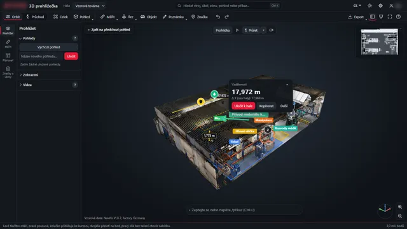407x229 pixels.
Task: Focus the new view name field
Action: coord(41,57)
